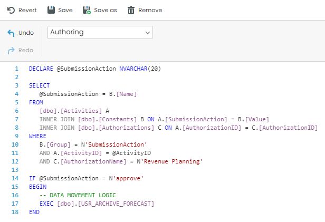325x222 pixels.
Task: Click C.[AuthorizationName] on line 12
Action: click(90, 161)
